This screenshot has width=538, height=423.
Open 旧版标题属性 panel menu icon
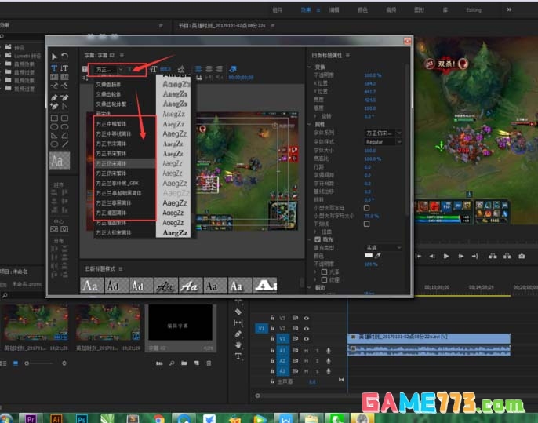(x=347, y=55)
